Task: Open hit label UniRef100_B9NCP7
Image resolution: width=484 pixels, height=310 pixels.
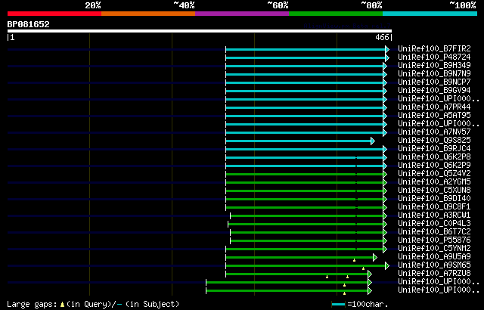Action: (434, 82)
